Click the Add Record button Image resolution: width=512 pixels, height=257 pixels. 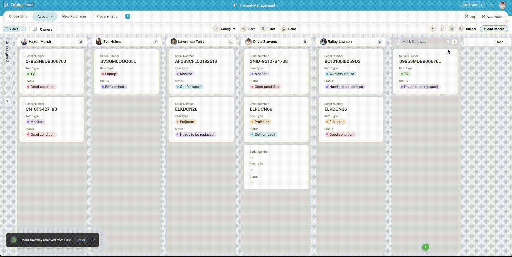click(x=494, y=29)
